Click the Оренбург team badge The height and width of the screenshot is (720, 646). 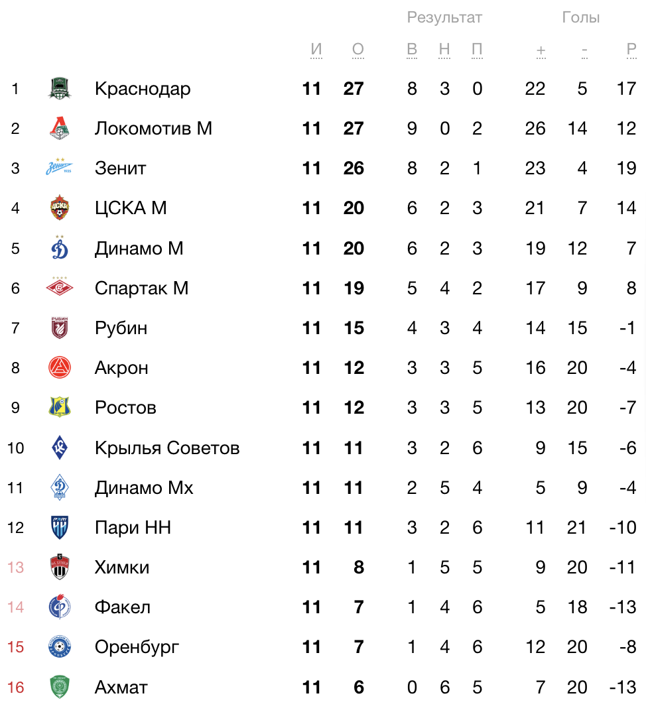tap(60, 646)
